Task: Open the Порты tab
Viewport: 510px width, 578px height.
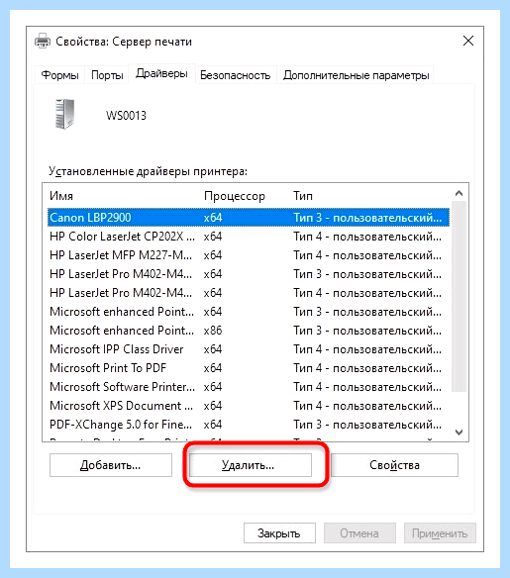Action: pyautogui.click(x=107, y=75)
